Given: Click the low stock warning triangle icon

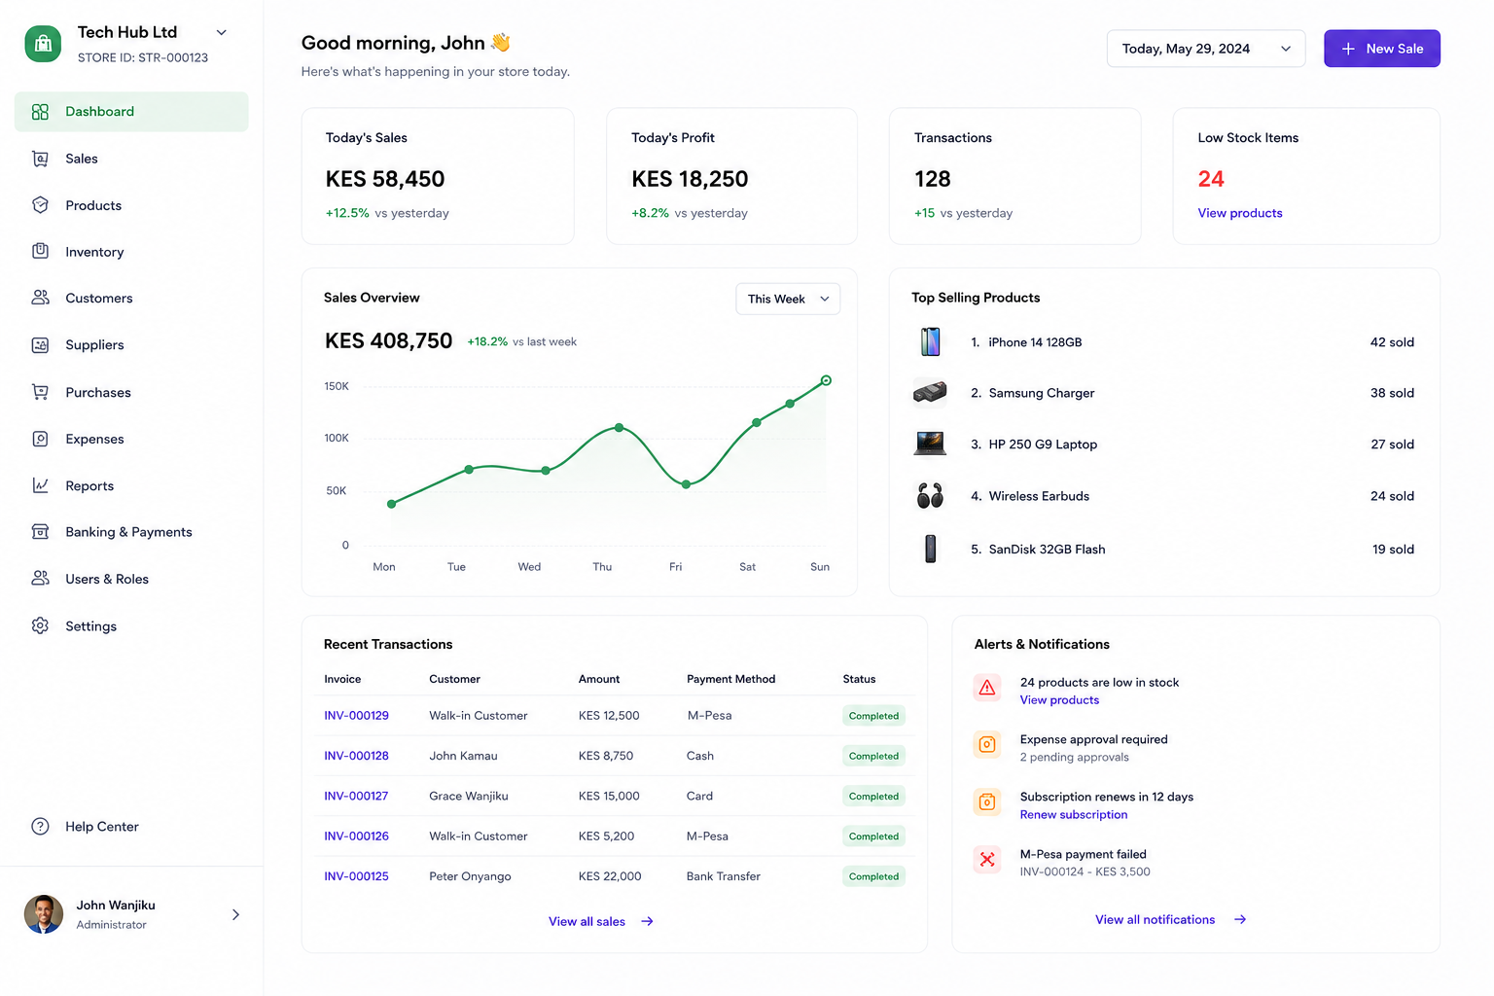Looking at the screenshot, I should [987, 688].
